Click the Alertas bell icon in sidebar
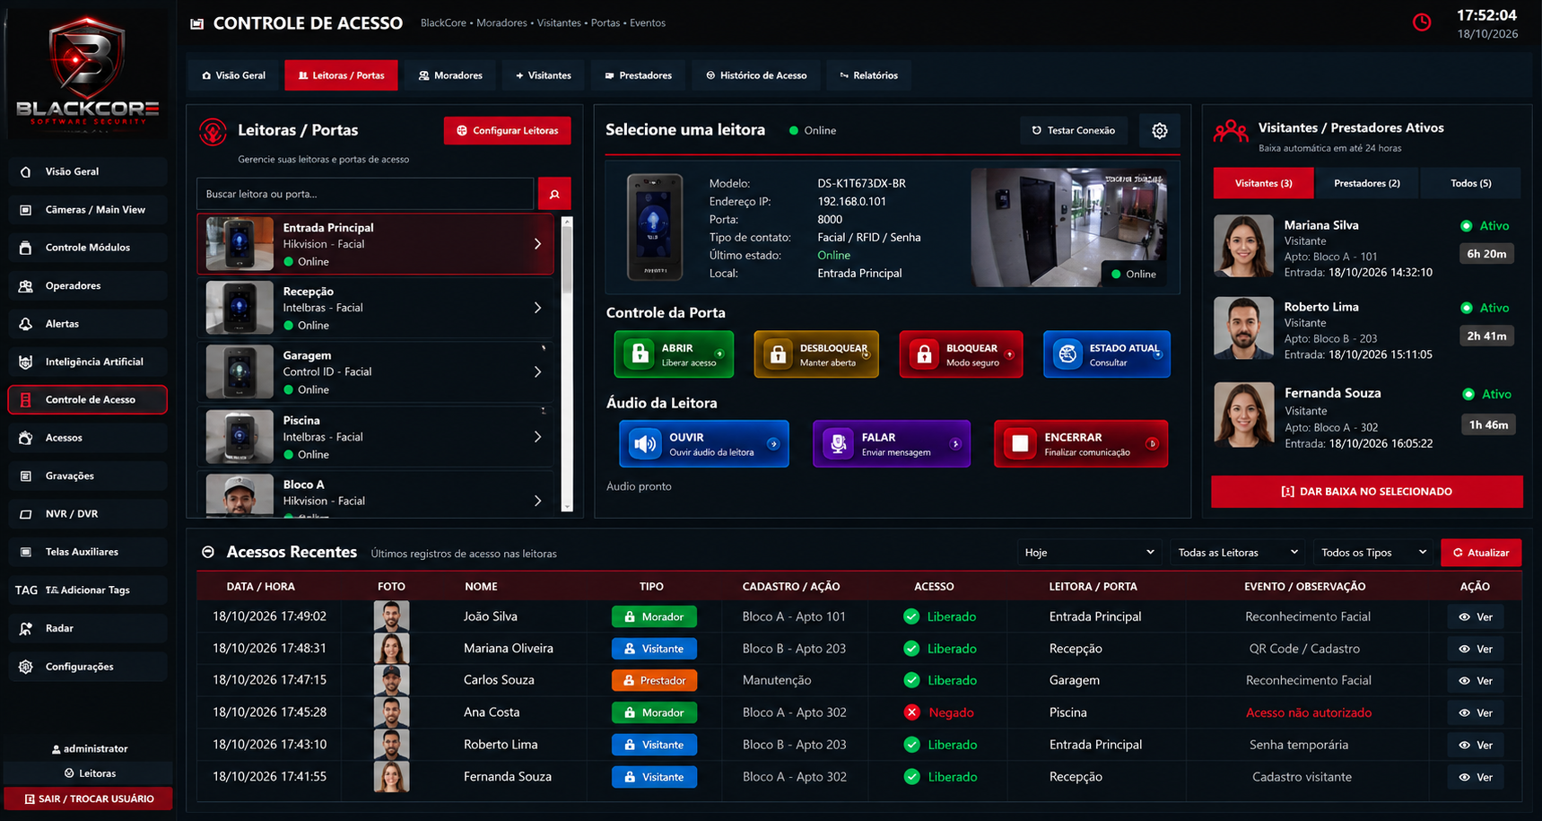1542x821 pixels. [x=26, y=324]
